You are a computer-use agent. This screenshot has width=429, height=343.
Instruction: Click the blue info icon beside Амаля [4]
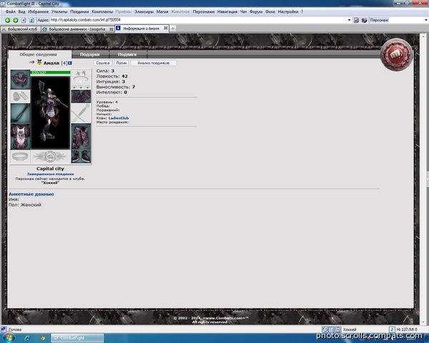tap(70, 63)
